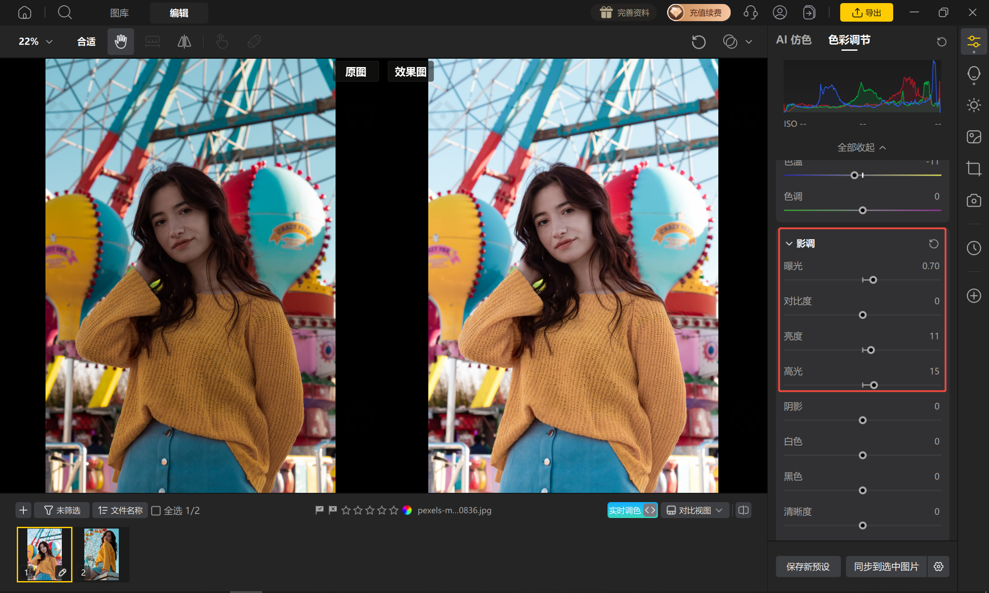
Task: Click the yellow 导出 export button
Action: [866, 13]
